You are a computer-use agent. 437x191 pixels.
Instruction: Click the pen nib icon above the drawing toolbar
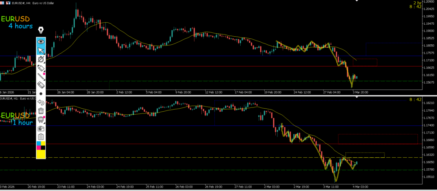pyautogui.click(x=41, y=30)
